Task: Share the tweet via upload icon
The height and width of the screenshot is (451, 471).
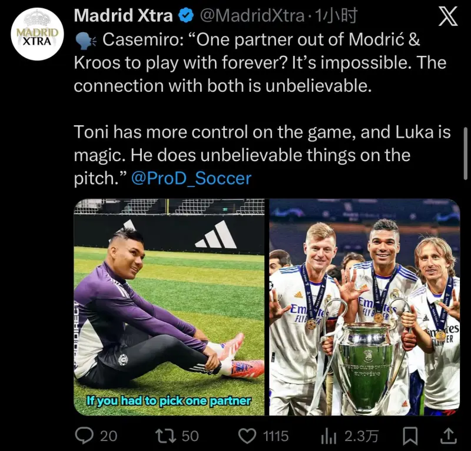Action: (x=448, y=436)
